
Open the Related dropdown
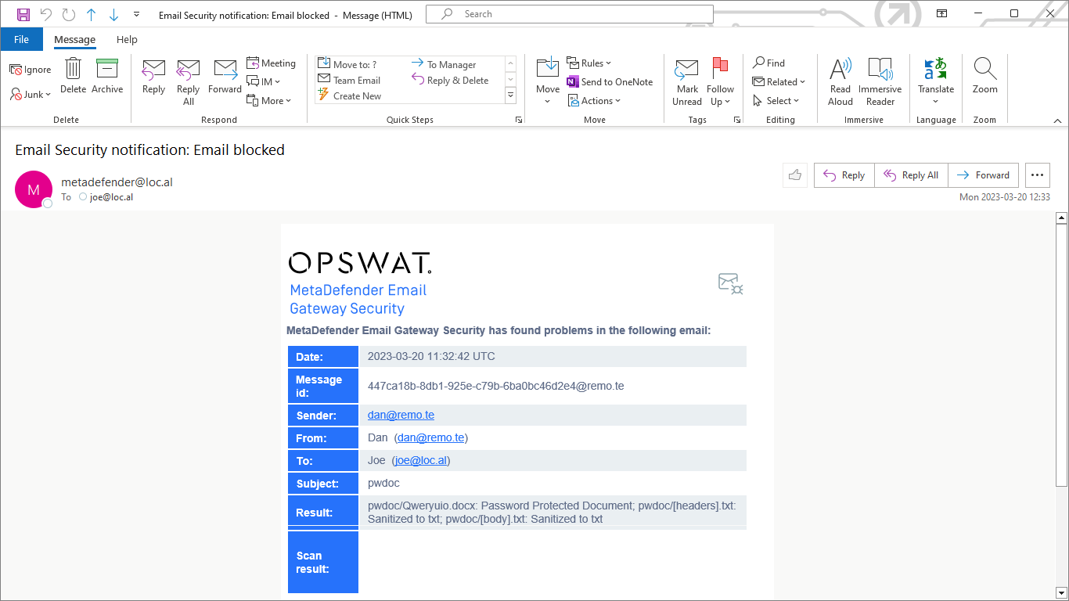pyautogui.click(x=779, y=81)
